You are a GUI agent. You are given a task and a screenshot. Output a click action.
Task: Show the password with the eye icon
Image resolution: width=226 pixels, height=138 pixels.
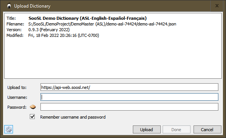click(x=33, y=107)
